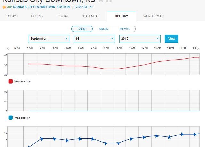Click the sun weather icon beside 38°

(x=4, y=7)
